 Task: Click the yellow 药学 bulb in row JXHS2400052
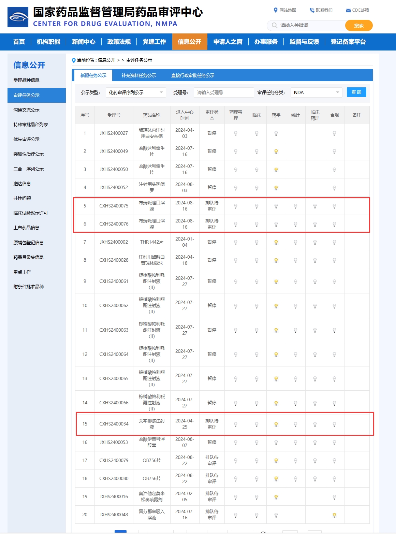(276, 188)
